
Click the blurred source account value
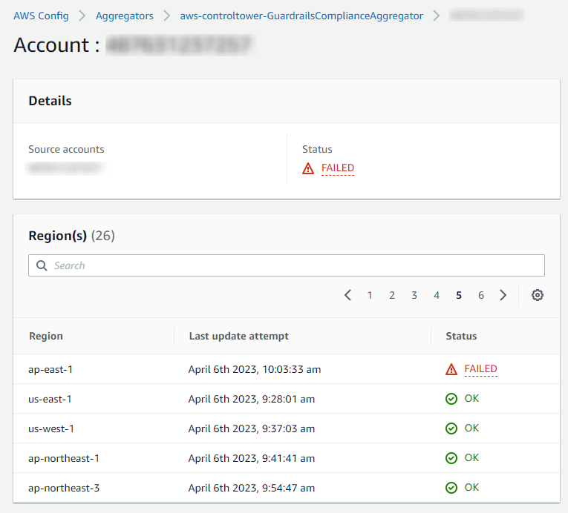click(65, 168)
